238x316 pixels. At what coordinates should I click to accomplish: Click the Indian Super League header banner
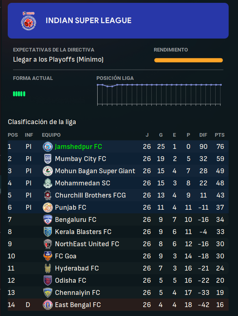point(118,21)
